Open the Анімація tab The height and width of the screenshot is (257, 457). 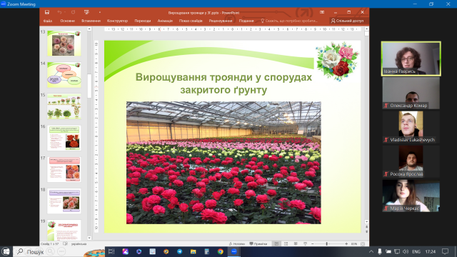(165, 21)
